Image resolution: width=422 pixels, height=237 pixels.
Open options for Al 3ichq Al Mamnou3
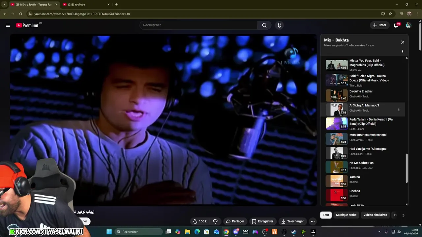[x=399, y=110]
